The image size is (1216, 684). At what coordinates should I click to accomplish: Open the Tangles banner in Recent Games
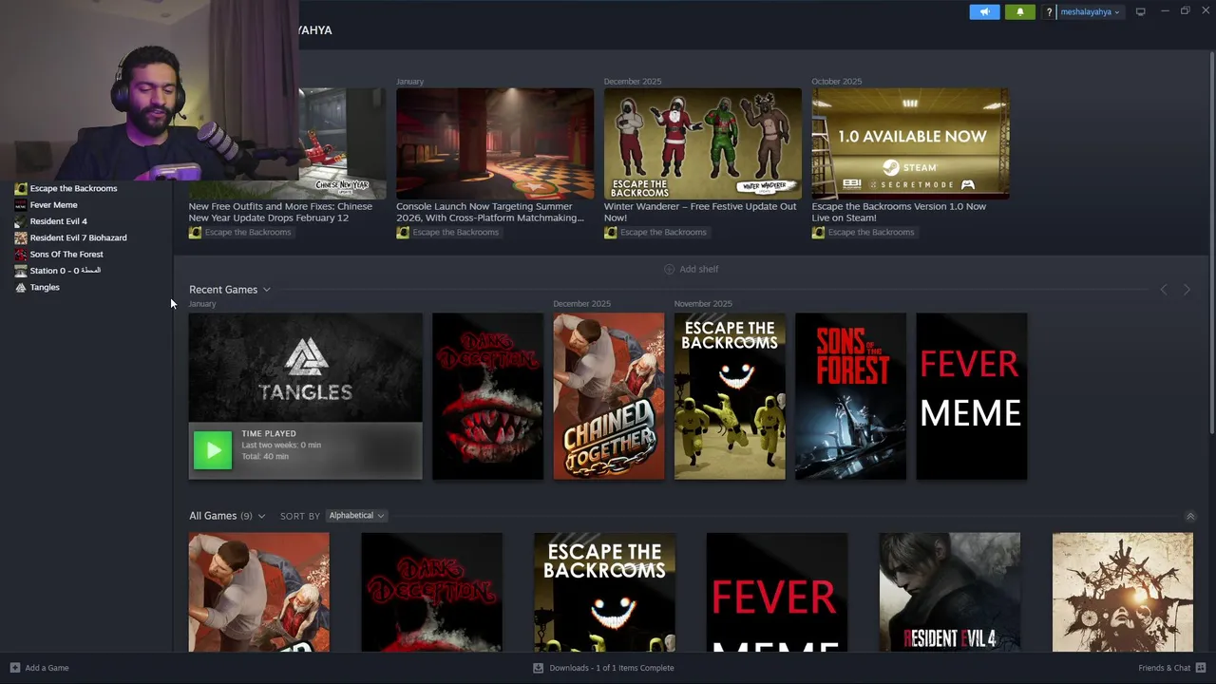point(305,368)
